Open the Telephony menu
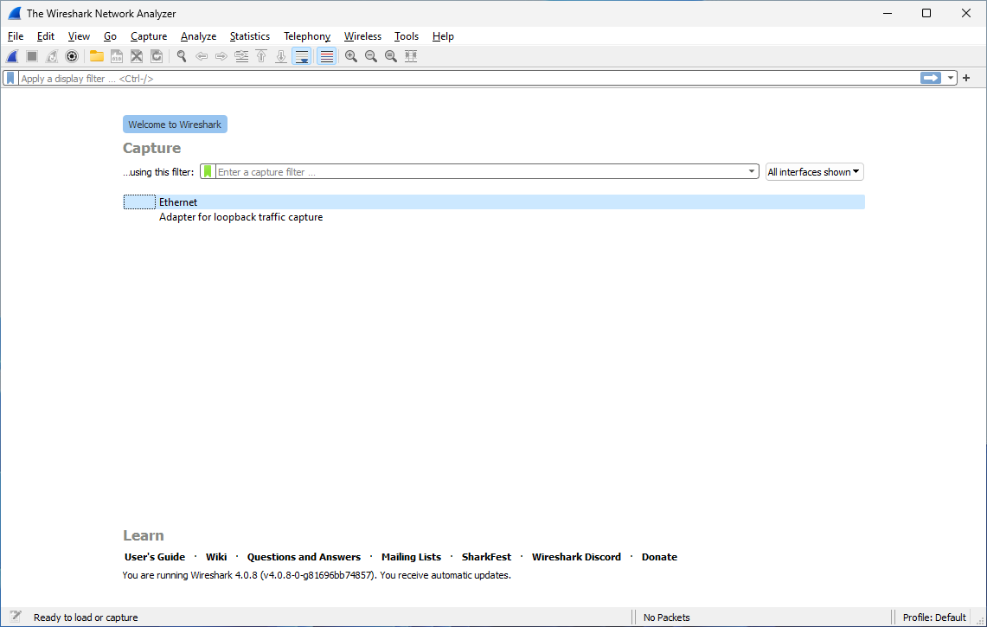The height and width of the screenshot is (627, 987). (x=306, y=36)
